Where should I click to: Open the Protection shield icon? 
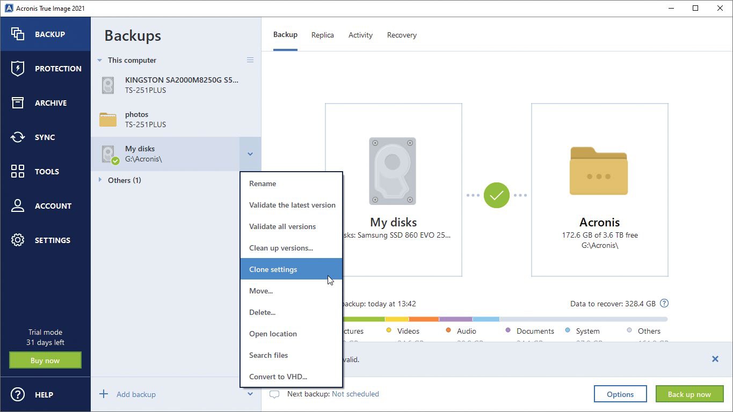[x=18, y=68]
